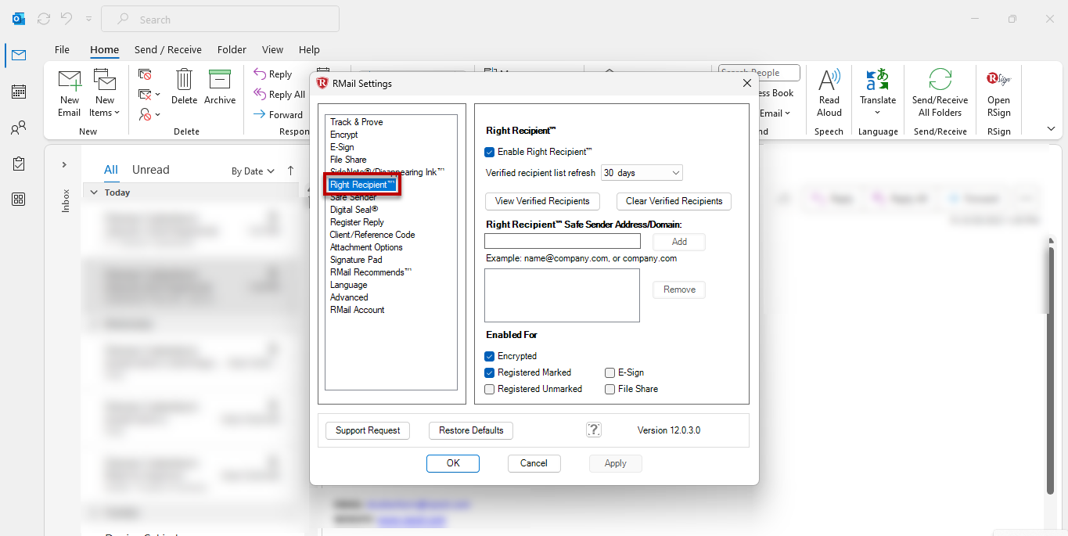Switch to the Folder tab
1068x536 pixels.
pyautogui.click(x=232, y=49)
